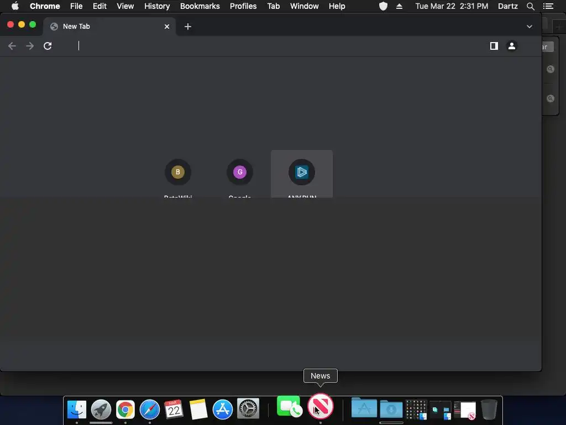The image size is (566, 425).
Task: Open the Window menu
Action: [x=305, y=6]
